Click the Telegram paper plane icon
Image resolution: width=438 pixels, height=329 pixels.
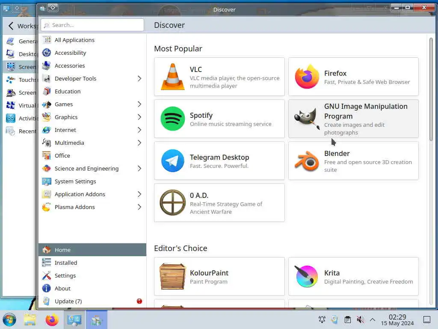173,161
